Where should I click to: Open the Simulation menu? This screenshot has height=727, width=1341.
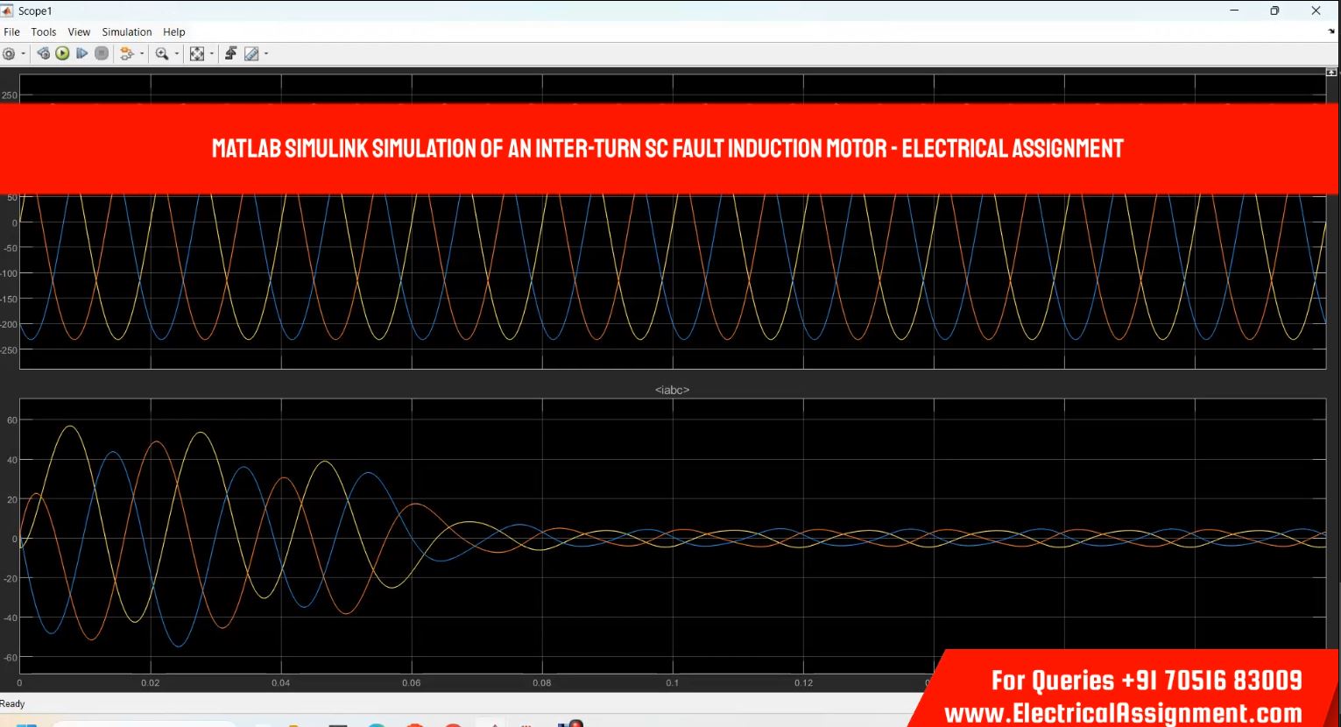click(x=127, y=32)
